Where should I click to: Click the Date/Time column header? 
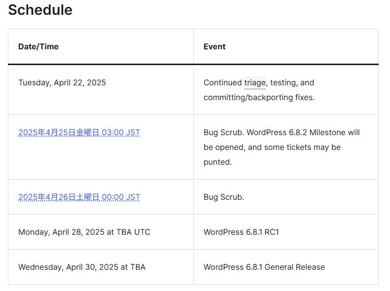tap(38, 46)
